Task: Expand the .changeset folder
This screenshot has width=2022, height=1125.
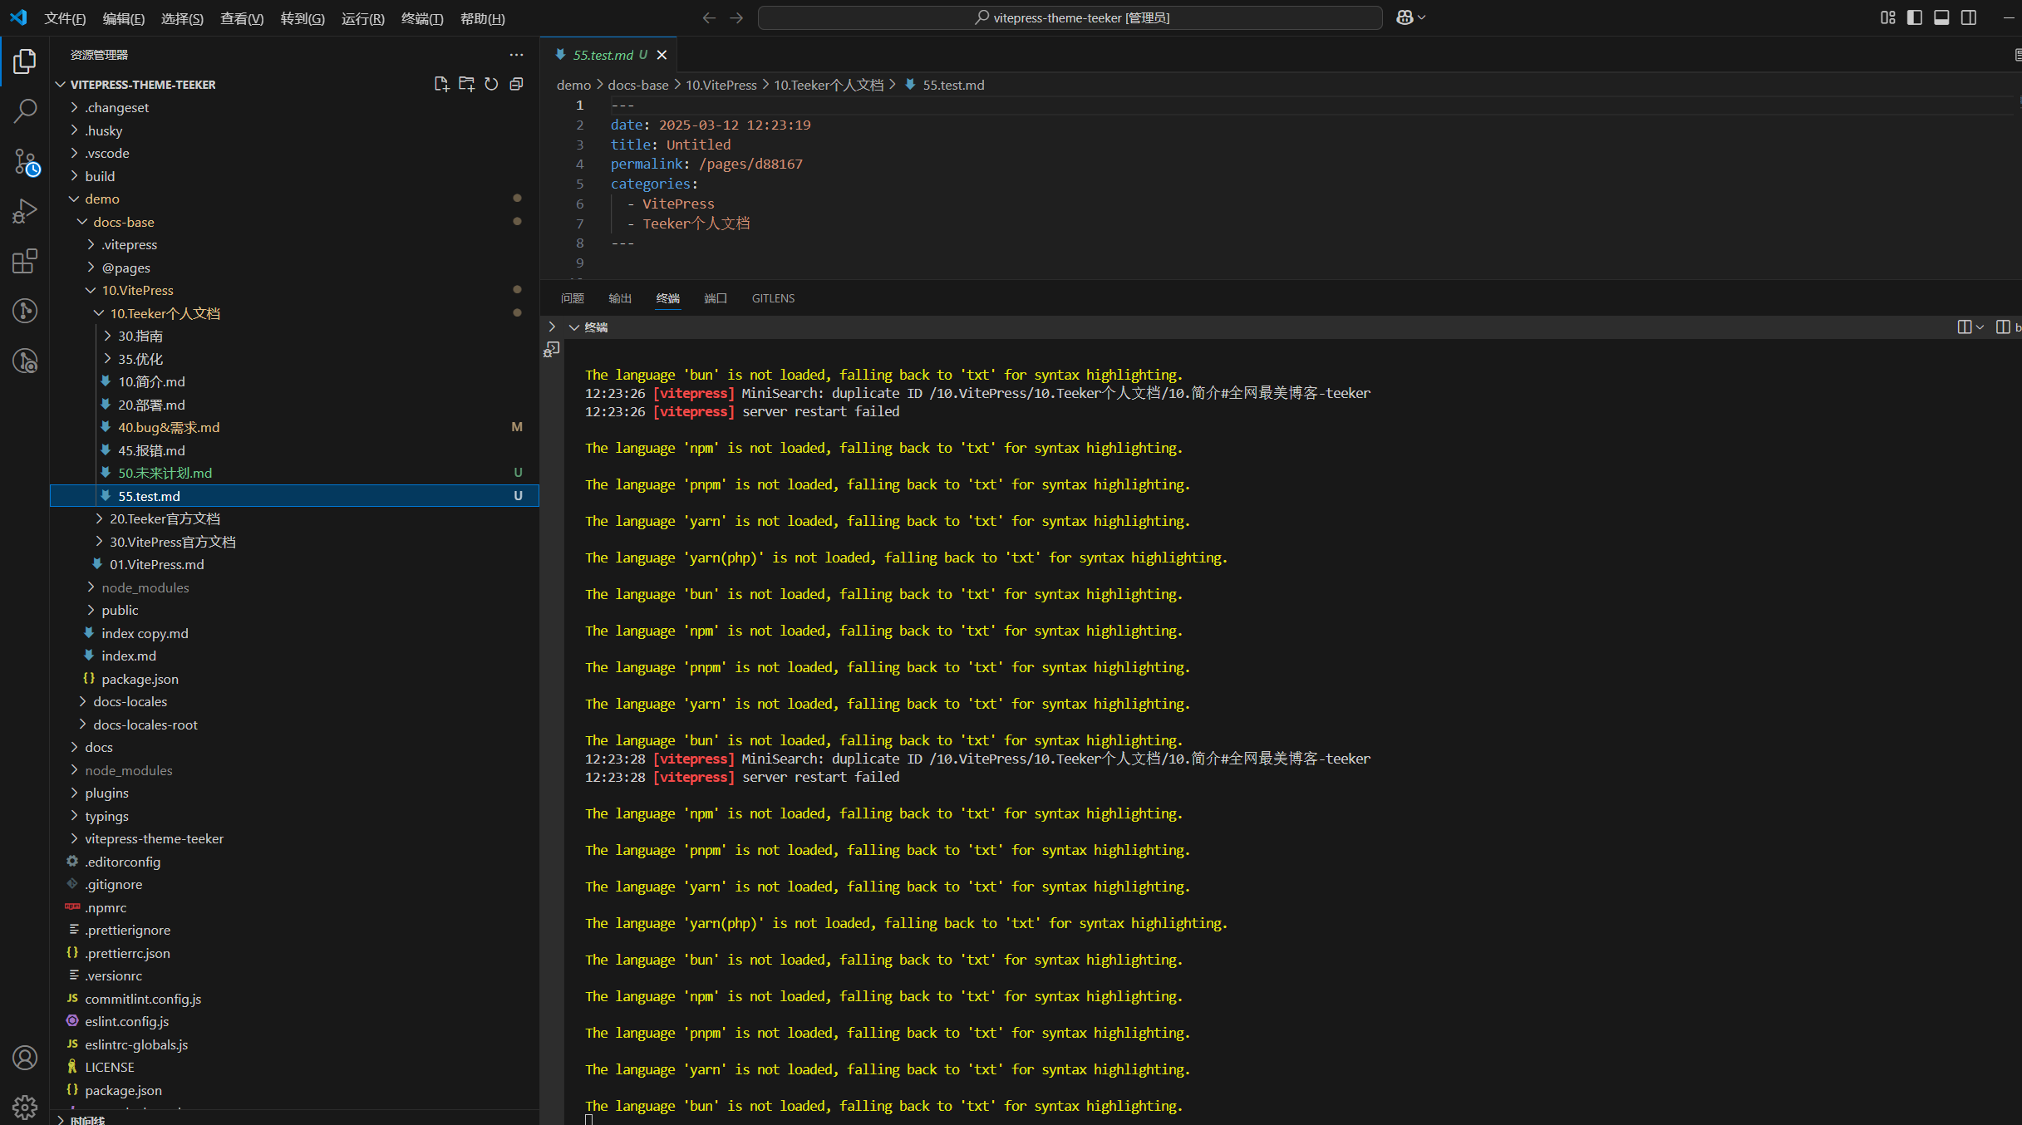Action: (x=75, y=107)
